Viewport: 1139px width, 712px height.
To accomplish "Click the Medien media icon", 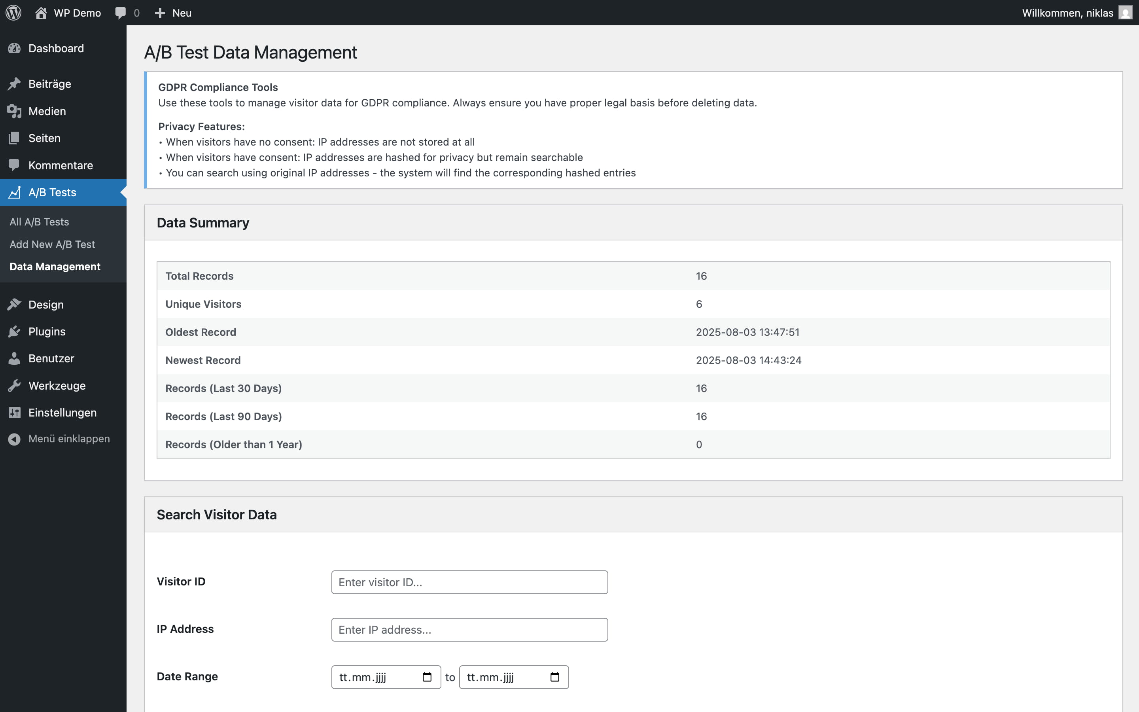I will tap(14, 111).
